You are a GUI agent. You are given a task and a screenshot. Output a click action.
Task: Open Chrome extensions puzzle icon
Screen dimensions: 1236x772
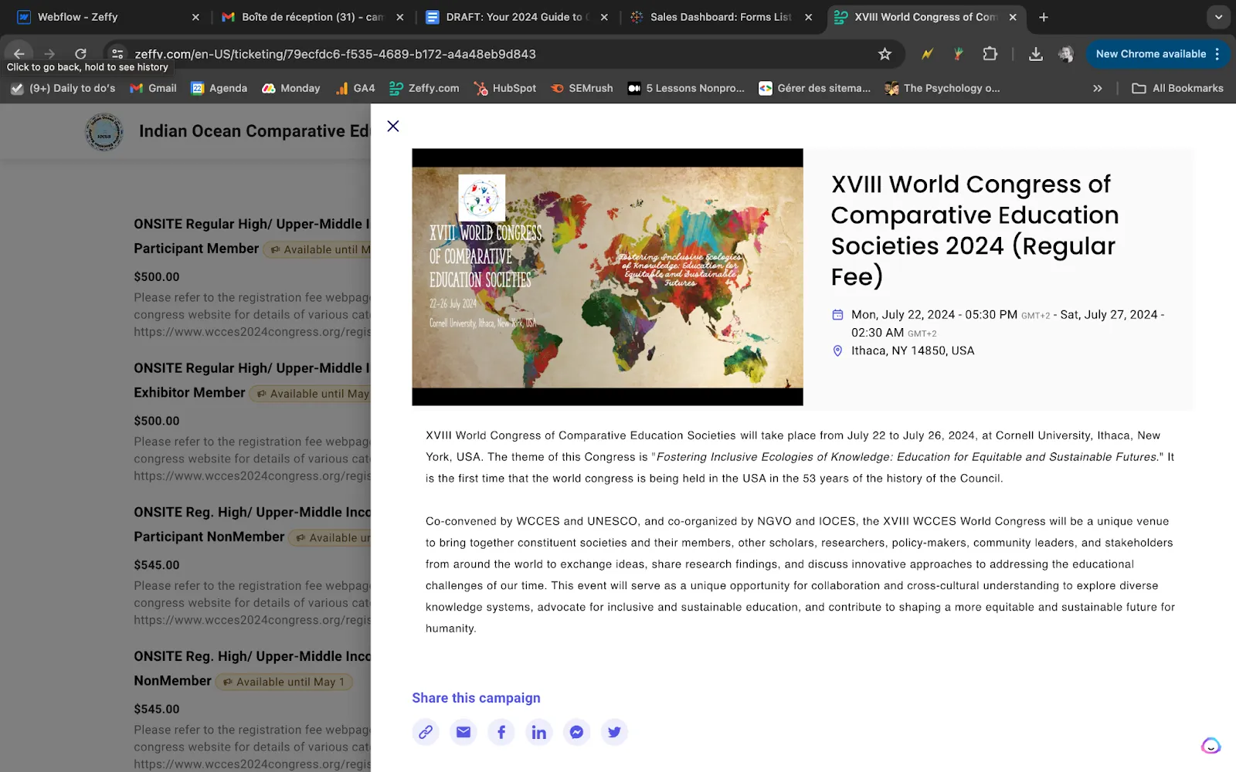pos(990,54)
